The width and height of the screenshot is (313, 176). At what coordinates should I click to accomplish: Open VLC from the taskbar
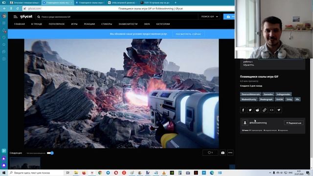pos(164,173)
